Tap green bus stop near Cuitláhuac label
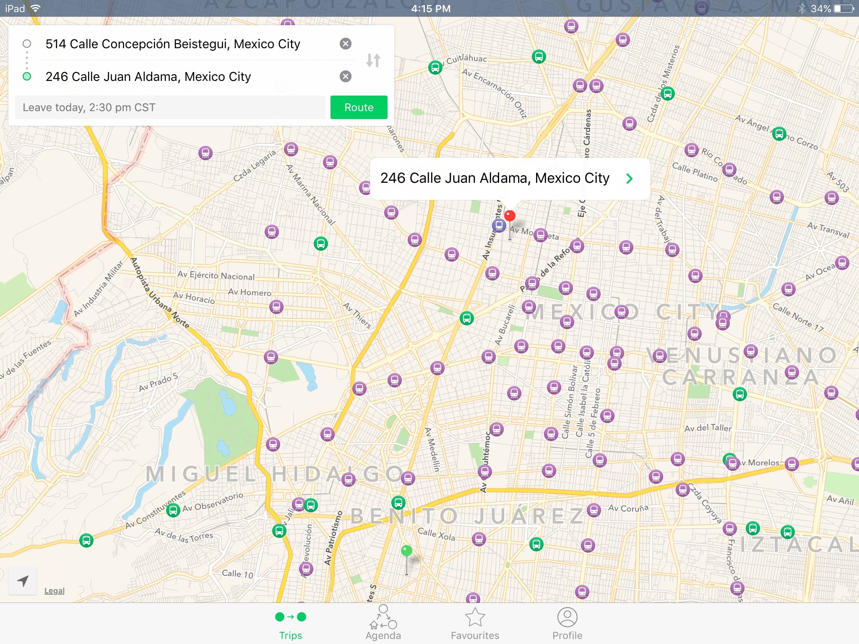 [435, 67]
